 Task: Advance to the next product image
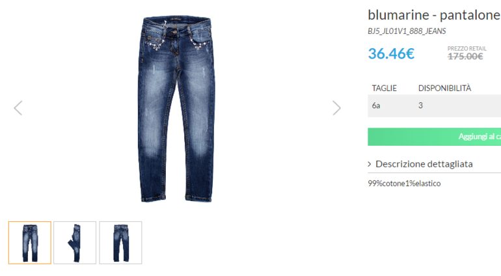coord(336,108)
